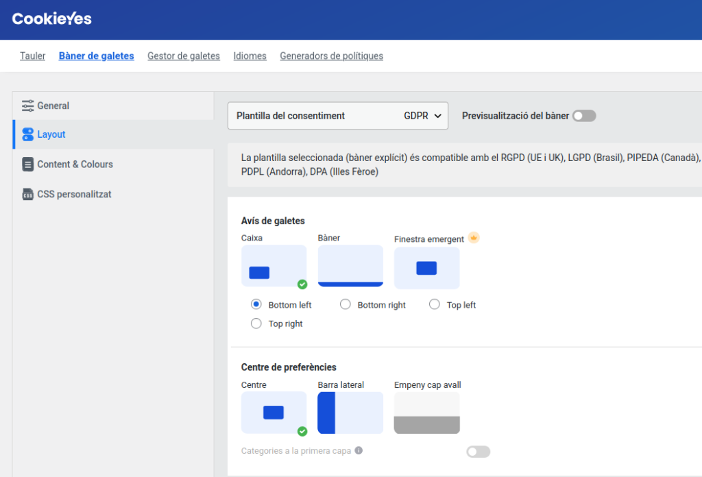Viewport: 702px width, 477px height.
Task: Select the Caixa notice layout thumbnail
Action: click(x=274, y=266)
